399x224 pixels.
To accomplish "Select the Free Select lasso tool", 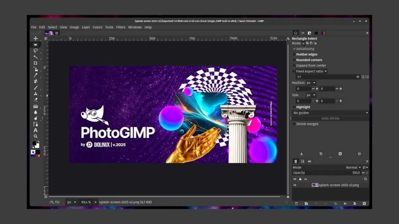I will click(36, 51).
